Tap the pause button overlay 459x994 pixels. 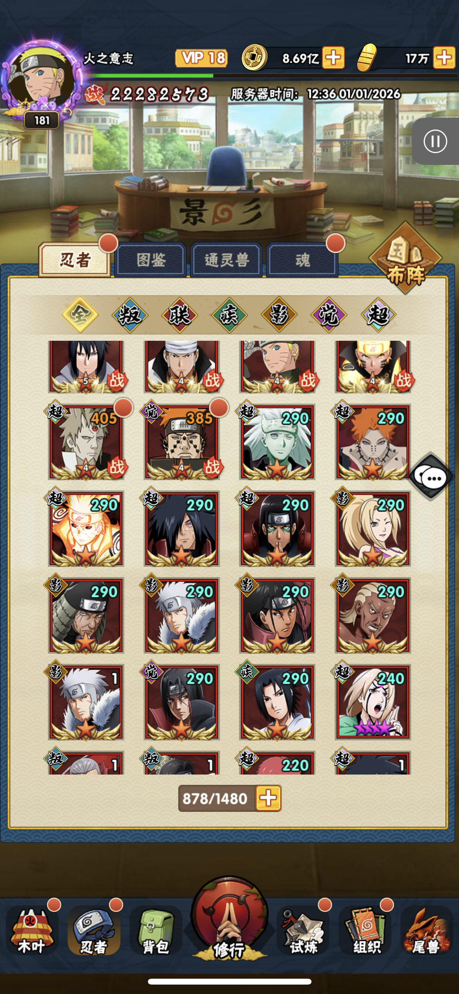pyautogui.click(x=435, y=141)
